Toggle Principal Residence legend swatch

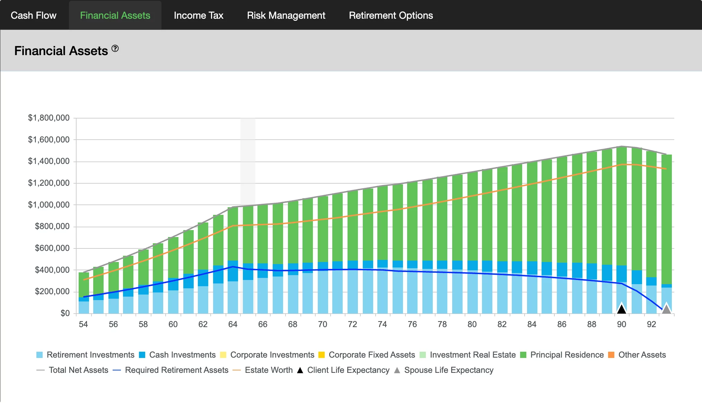pyautogui.click(x=523, y=355)
